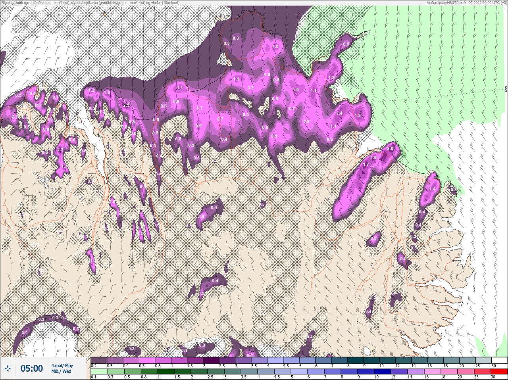Click the dark grey-purple 0.2 swatch, upper legend
This screenshot has height=380, width=508.
(x=99, y=360)
